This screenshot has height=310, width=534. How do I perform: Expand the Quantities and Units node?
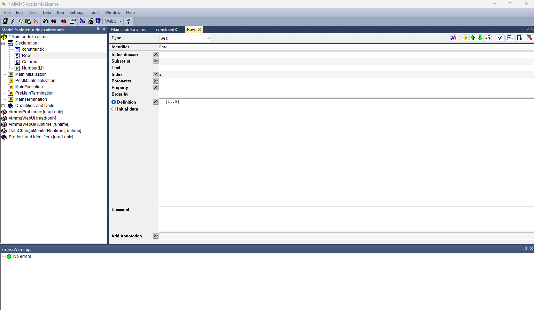coord(3,106)
